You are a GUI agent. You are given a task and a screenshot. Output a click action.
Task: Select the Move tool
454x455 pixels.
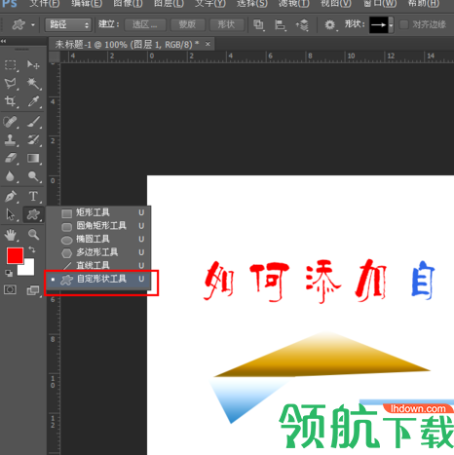[33, 65]
